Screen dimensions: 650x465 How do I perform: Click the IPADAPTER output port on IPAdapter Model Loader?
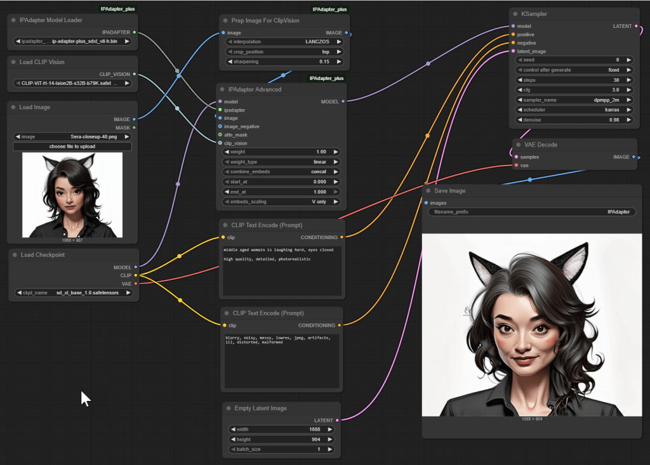(x=135, y=32)
